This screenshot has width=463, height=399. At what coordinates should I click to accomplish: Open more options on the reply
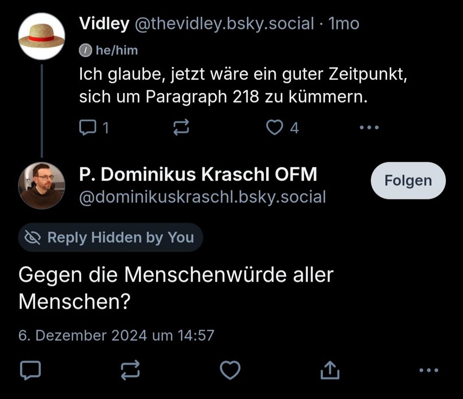[x=428, y=369]
